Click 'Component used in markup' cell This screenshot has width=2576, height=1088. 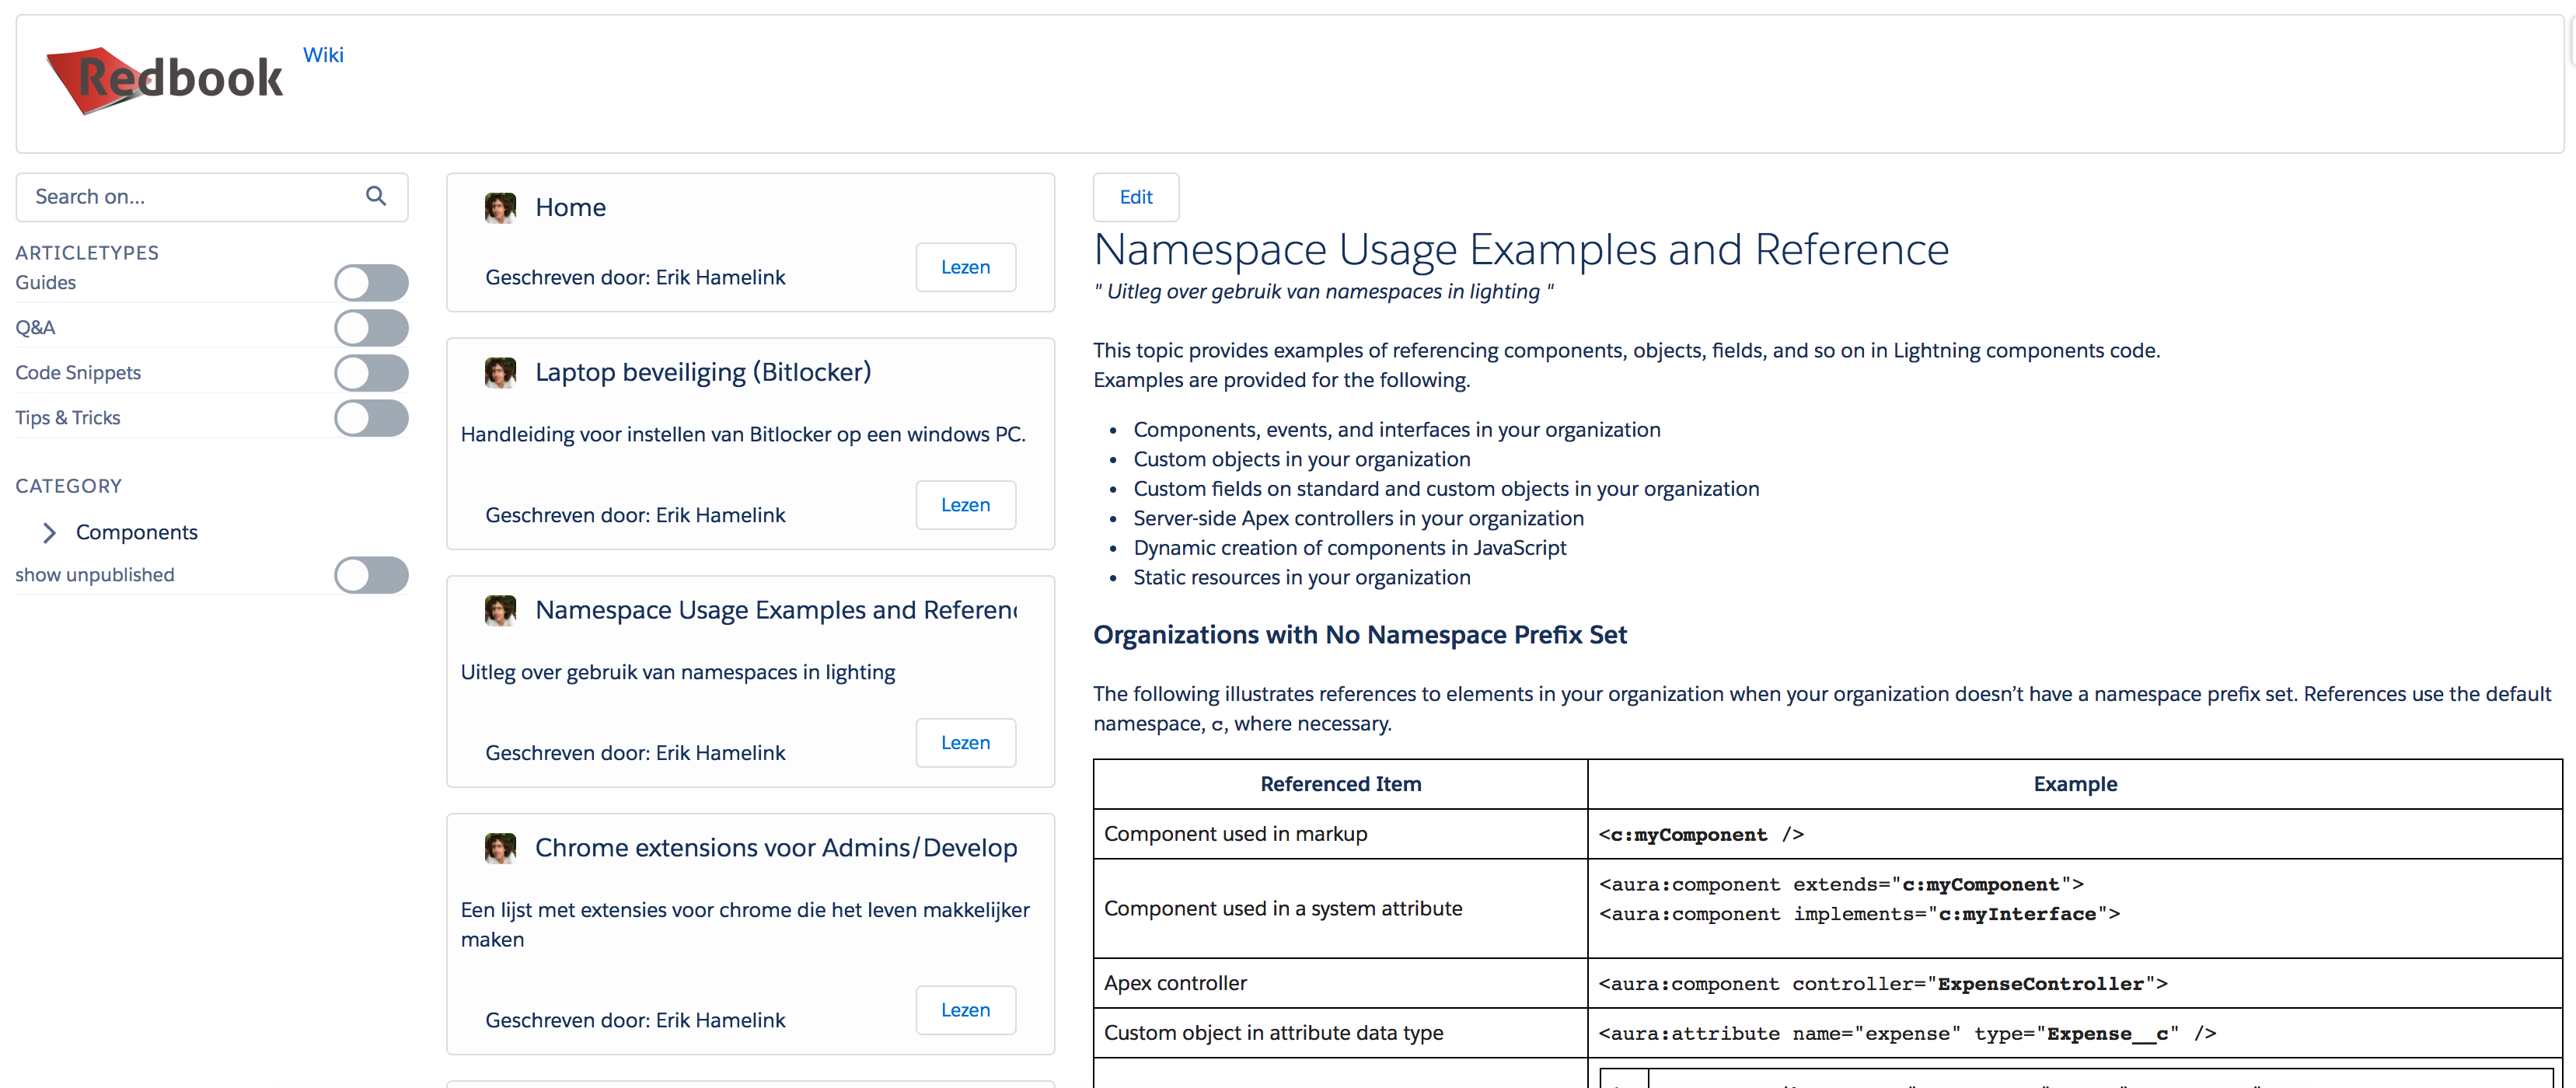(1340, 834)
